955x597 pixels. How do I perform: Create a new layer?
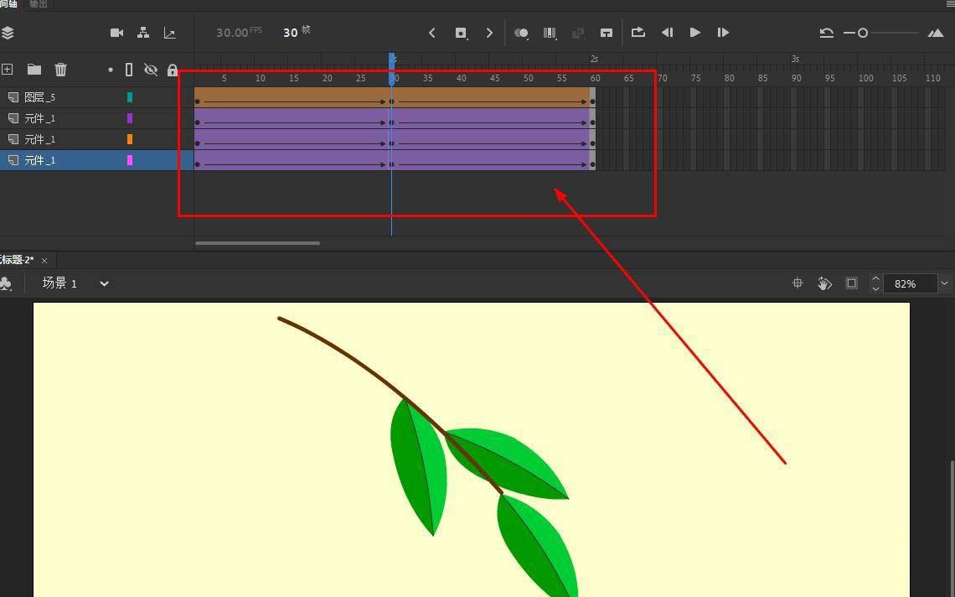[x=8, y=70]
